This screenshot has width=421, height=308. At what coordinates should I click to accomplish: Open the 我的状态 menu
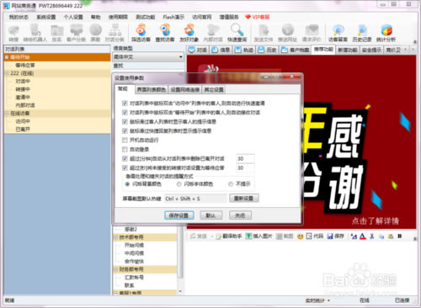tap(19, 17)
